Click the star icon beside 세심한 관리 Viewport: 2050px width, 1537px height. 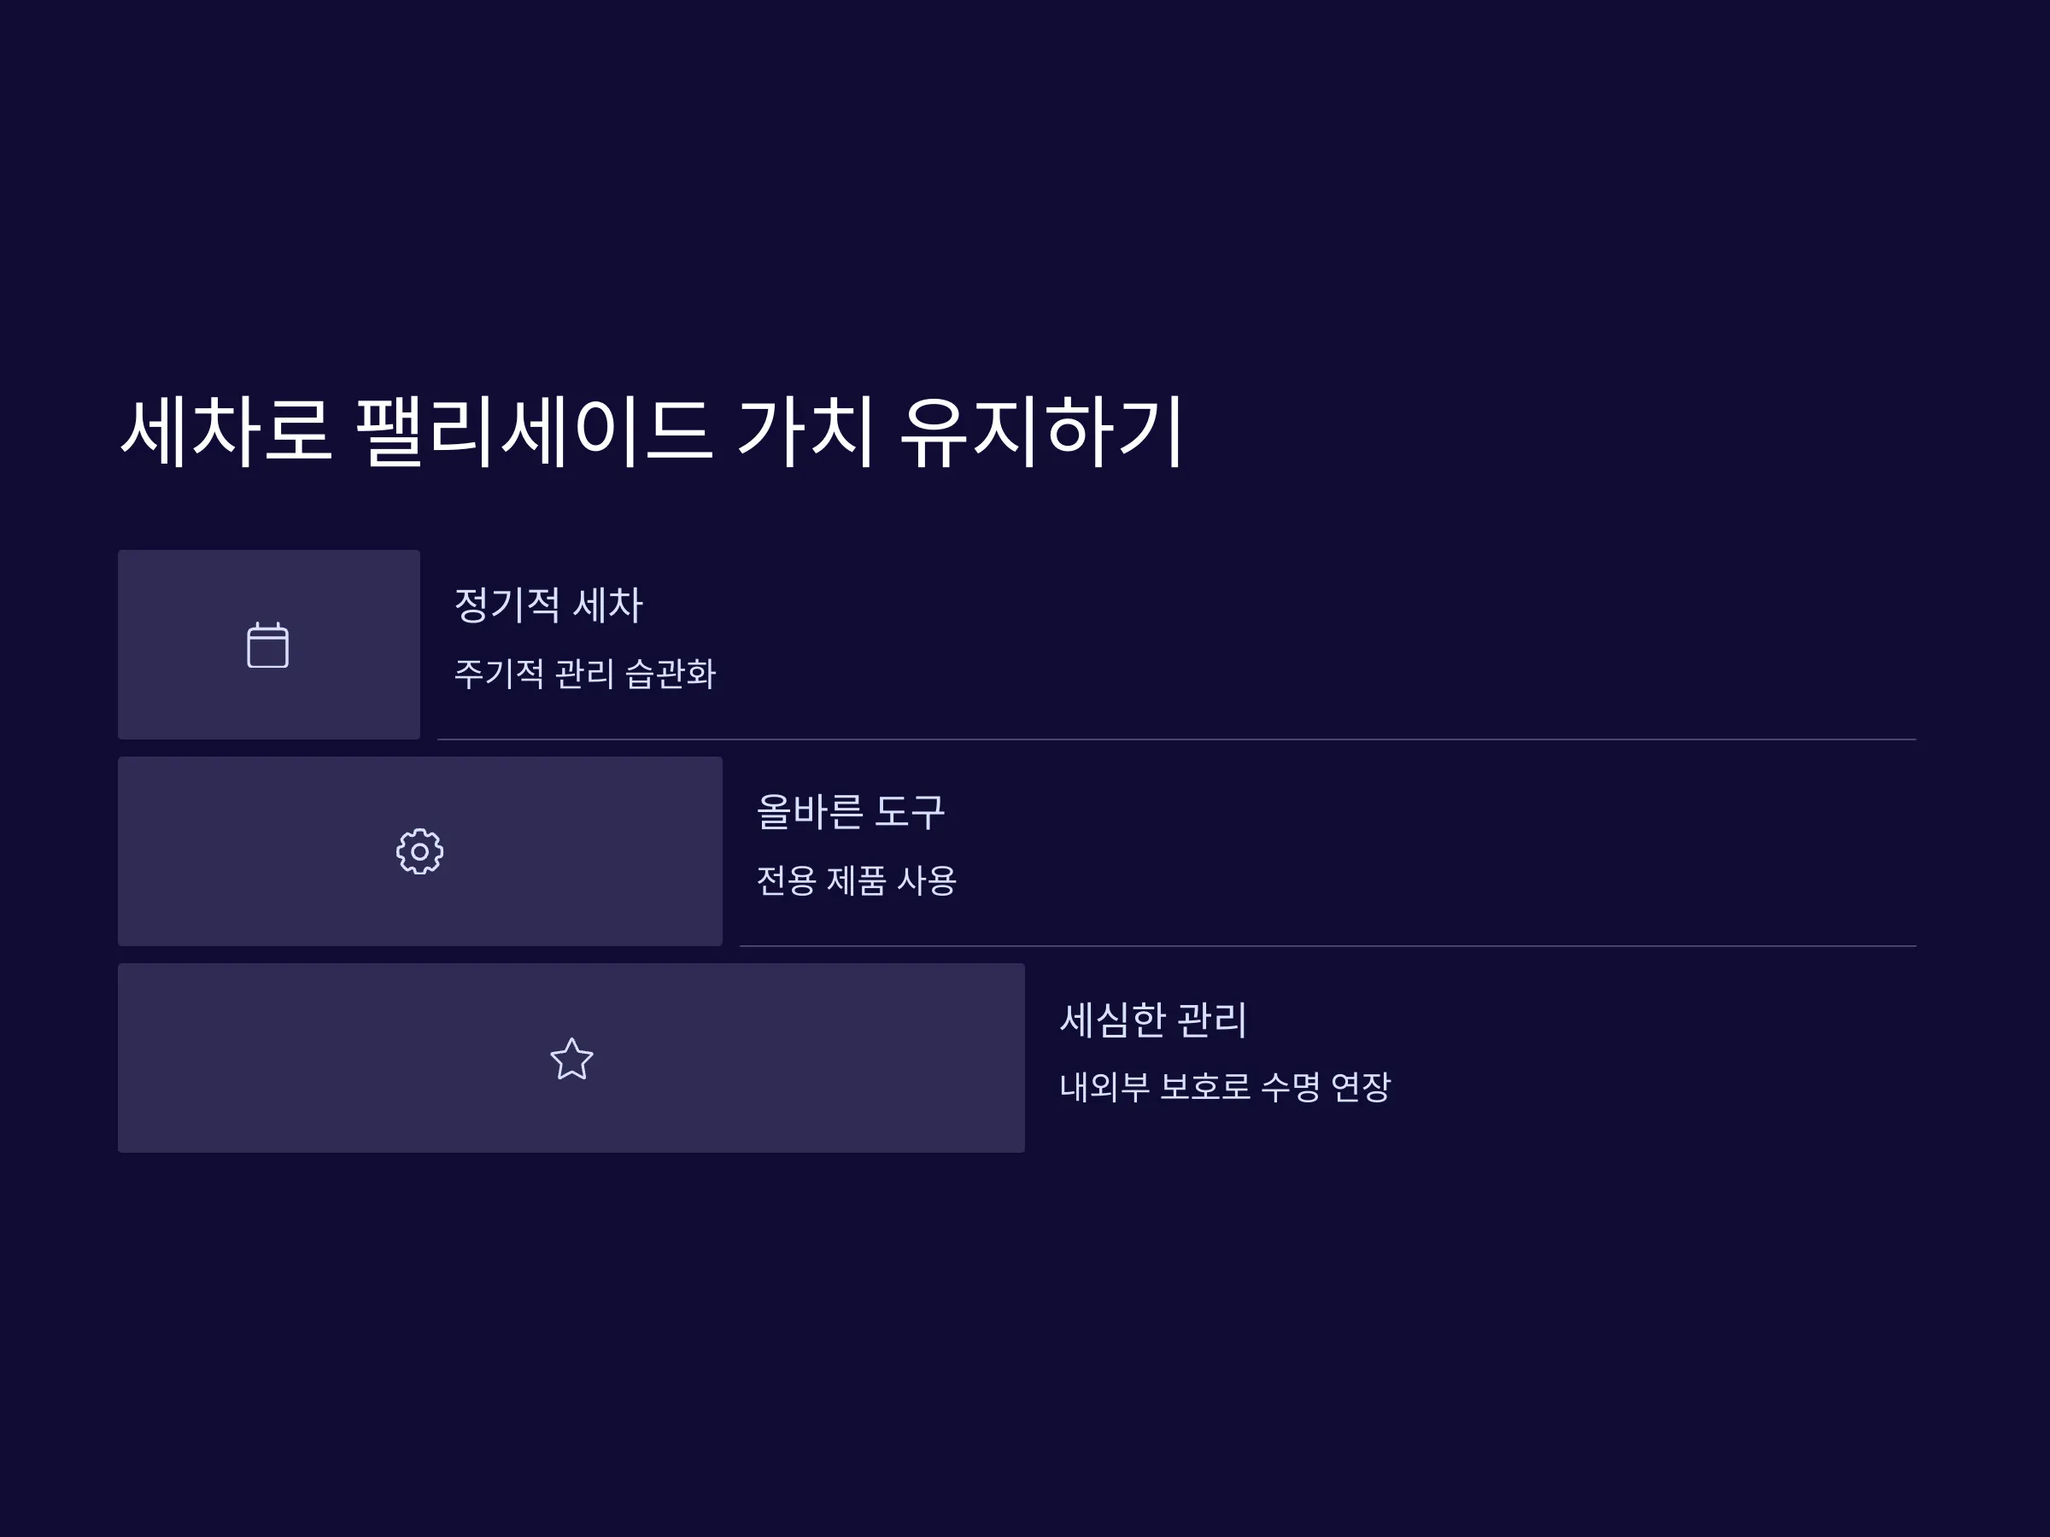[x=571, y=1059]
